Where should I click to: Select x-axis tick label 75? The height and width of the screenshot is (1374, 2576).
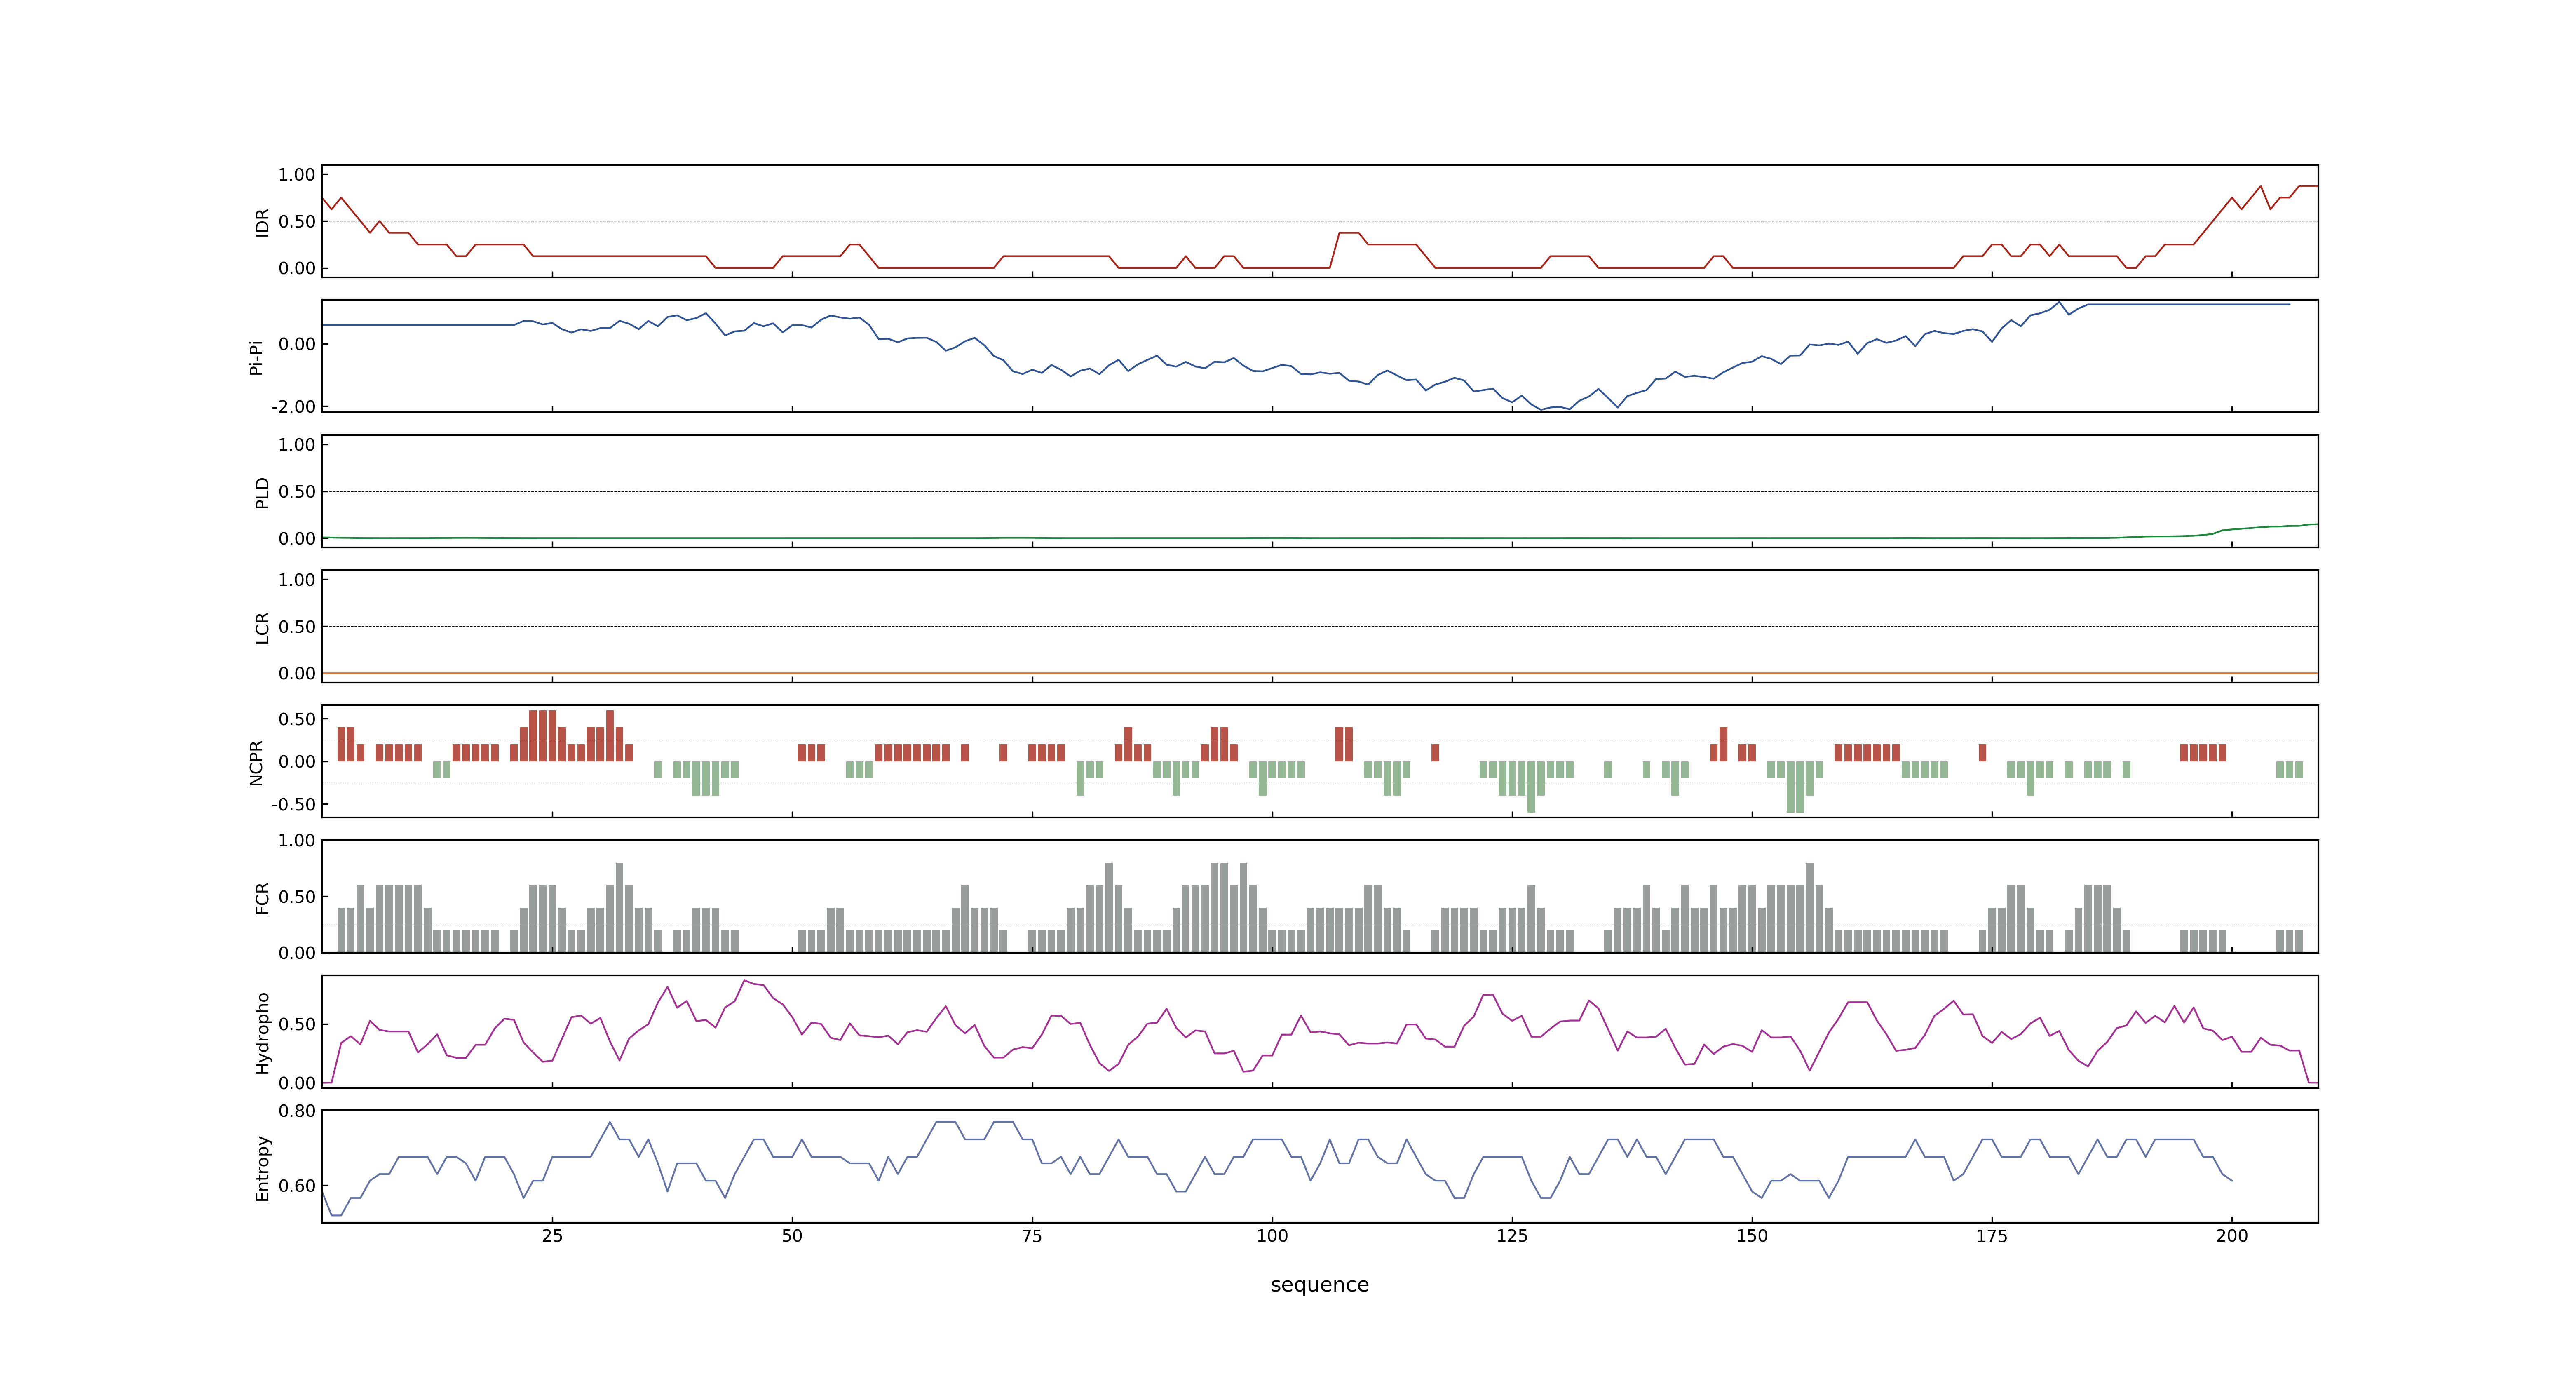[x=1032, y=1236]
